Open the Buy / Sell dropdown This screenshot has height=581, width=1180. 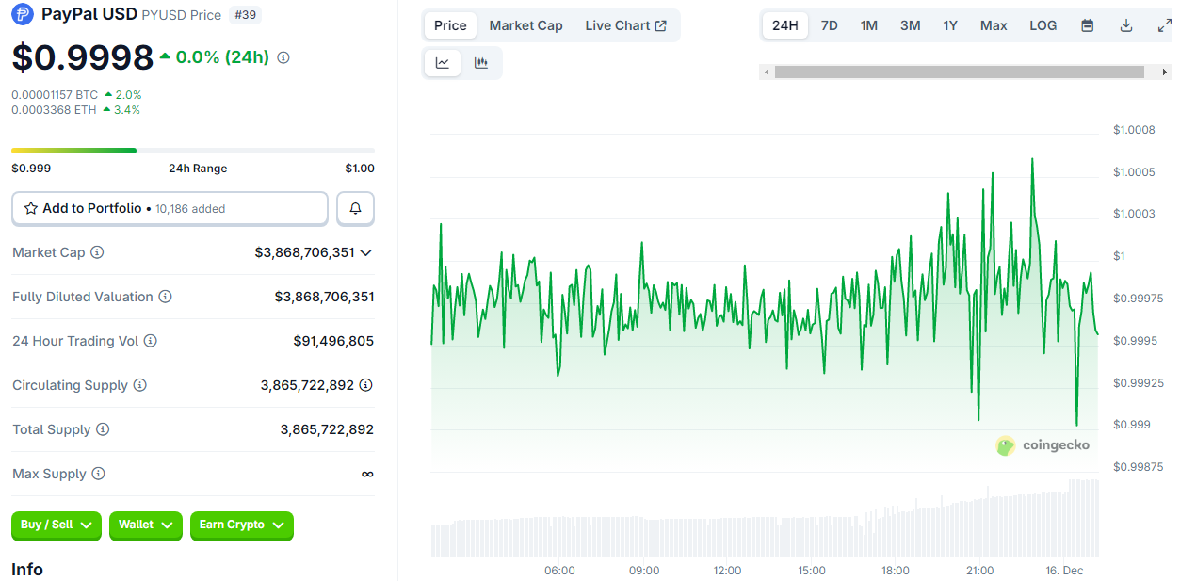tap(57, 525)
